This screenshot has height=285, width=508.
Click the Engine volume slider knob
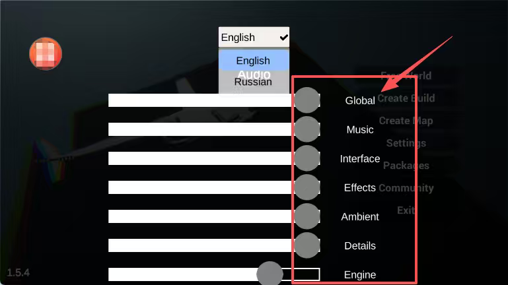click(x=270, y=274)
